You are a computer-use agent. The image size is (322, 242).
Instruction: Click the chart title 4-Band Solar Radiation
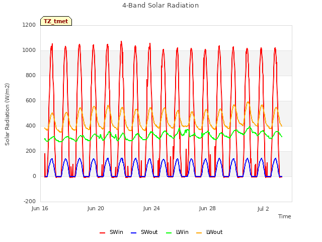tap(160, 6)
